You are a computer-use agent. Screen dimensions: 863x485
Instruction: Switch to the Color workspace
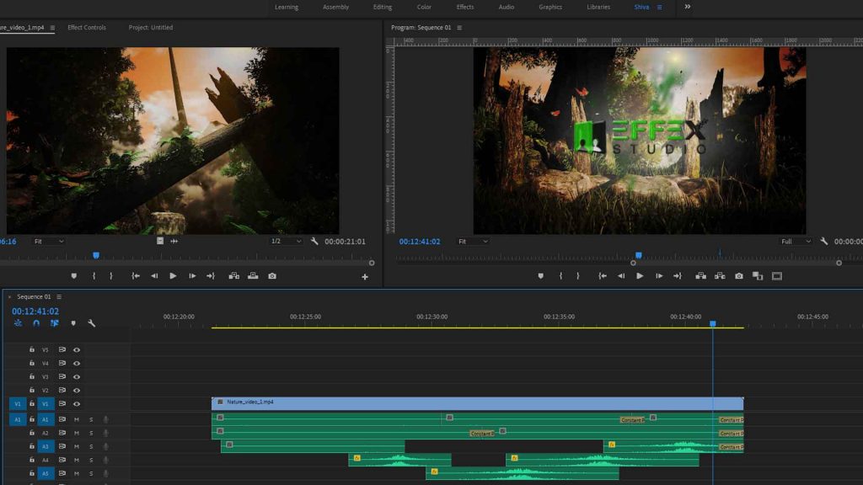[425, 7]
